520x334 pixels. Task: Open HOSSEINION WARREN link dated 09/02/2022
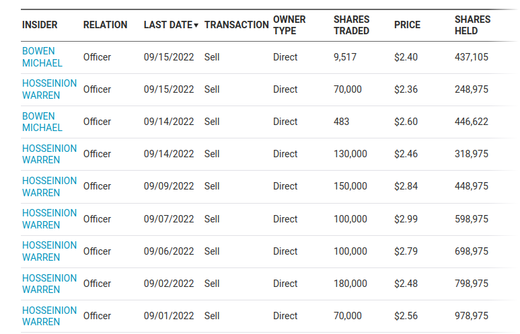coord(49,284)
